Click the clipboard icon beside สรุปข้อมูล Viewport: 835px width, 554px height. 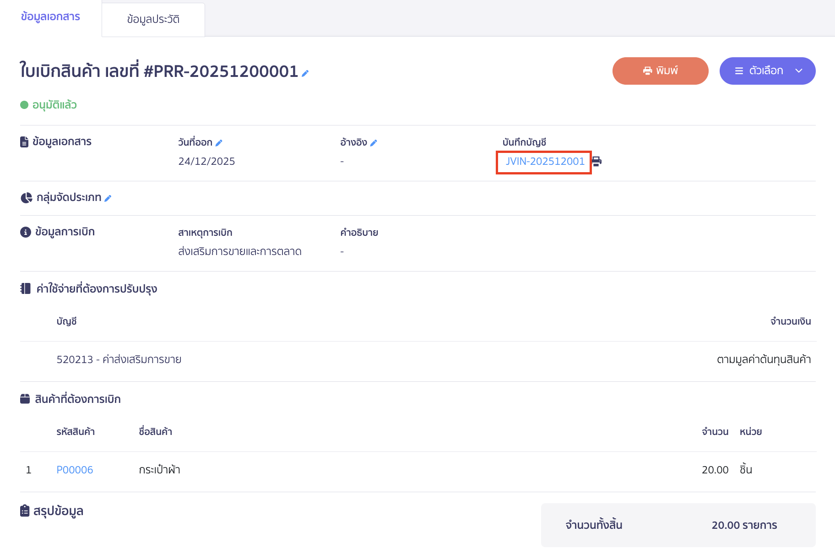25,511
